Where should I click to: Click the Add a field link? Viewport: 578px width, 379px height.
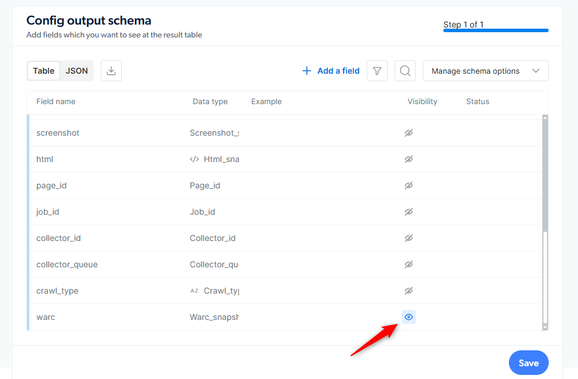tap(331, 71)
